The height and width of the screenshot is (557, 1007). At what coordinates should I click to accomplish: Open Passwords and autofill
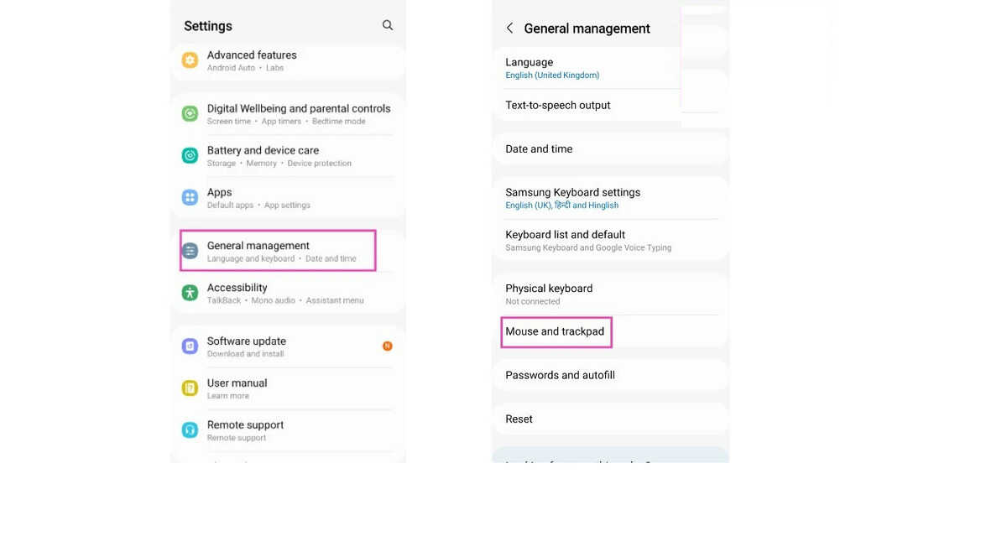[560, 376]
